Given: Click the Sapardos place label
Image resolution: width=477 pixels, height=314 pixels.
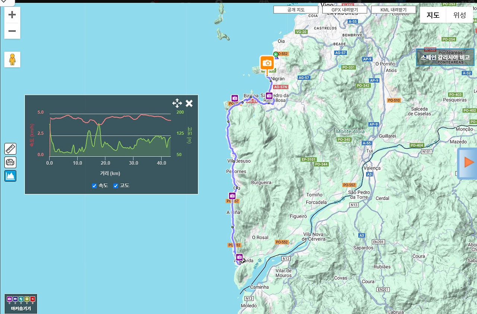Looking at the screenshot, I should tap(363, 248).
